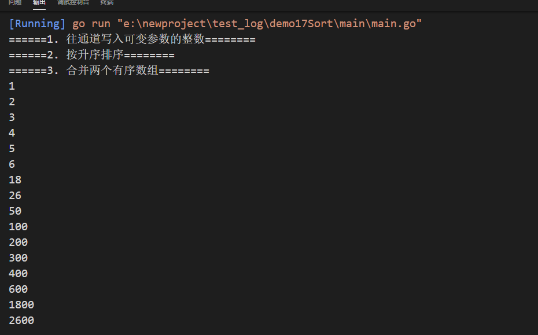Screen dimensions: 538x335
Task: Click output value 18
Action: (15, 180)
